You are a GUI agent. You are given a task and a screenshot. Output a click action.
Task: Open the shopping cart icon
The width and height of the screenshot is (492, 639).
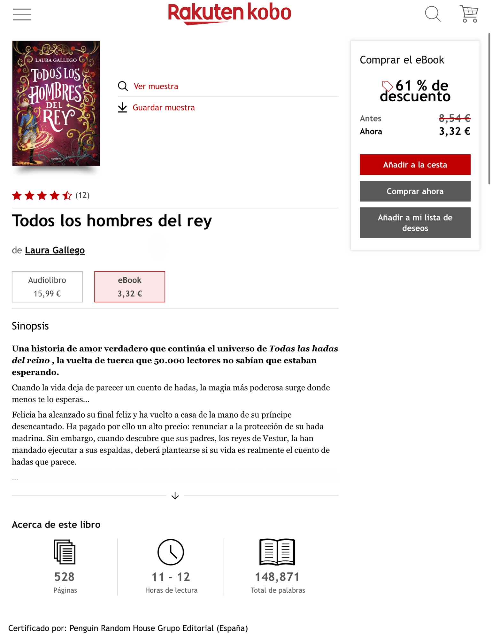click(x=469, y=14)
